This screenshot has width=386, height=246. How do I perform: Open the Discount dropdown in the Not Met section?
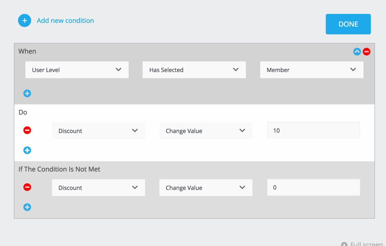coord(98,188)
